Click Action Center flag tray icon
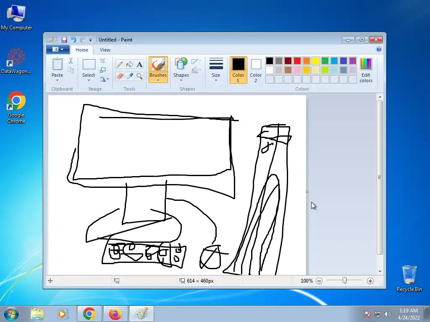The height and width of the screenshot is (322, 430). click(367, 314)
